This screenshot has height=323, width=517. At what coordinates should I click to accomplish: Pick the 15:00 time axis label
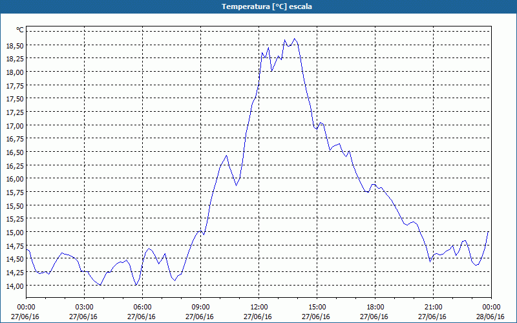(x=317, y=307)
